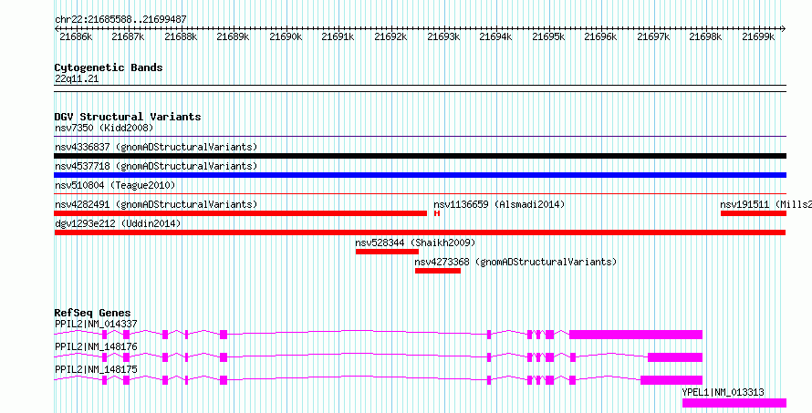Open the PPIL2|NM_148176 transcript label
The height and width of the screenshot is (413, 812).
(x=96, y=346)
